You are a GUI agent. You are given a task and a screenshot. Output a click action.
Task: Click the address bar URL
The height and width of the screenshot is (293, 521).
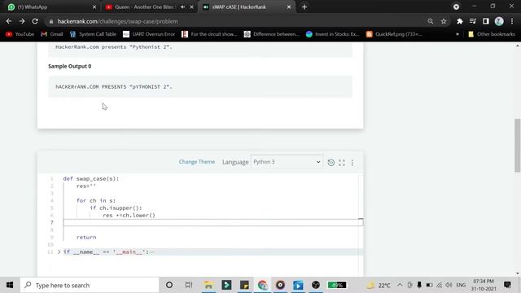tap(117, 21)
